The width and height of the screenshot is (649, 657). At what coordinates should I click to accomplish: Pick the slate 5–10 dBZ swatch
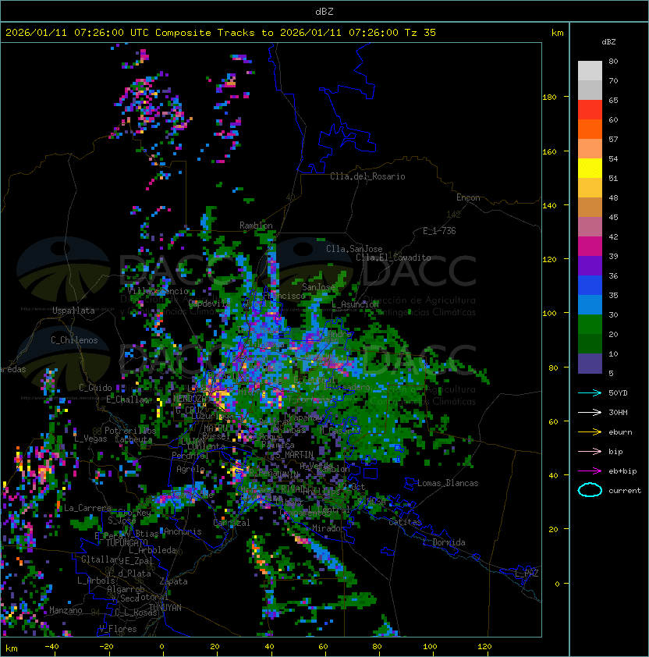590,364
